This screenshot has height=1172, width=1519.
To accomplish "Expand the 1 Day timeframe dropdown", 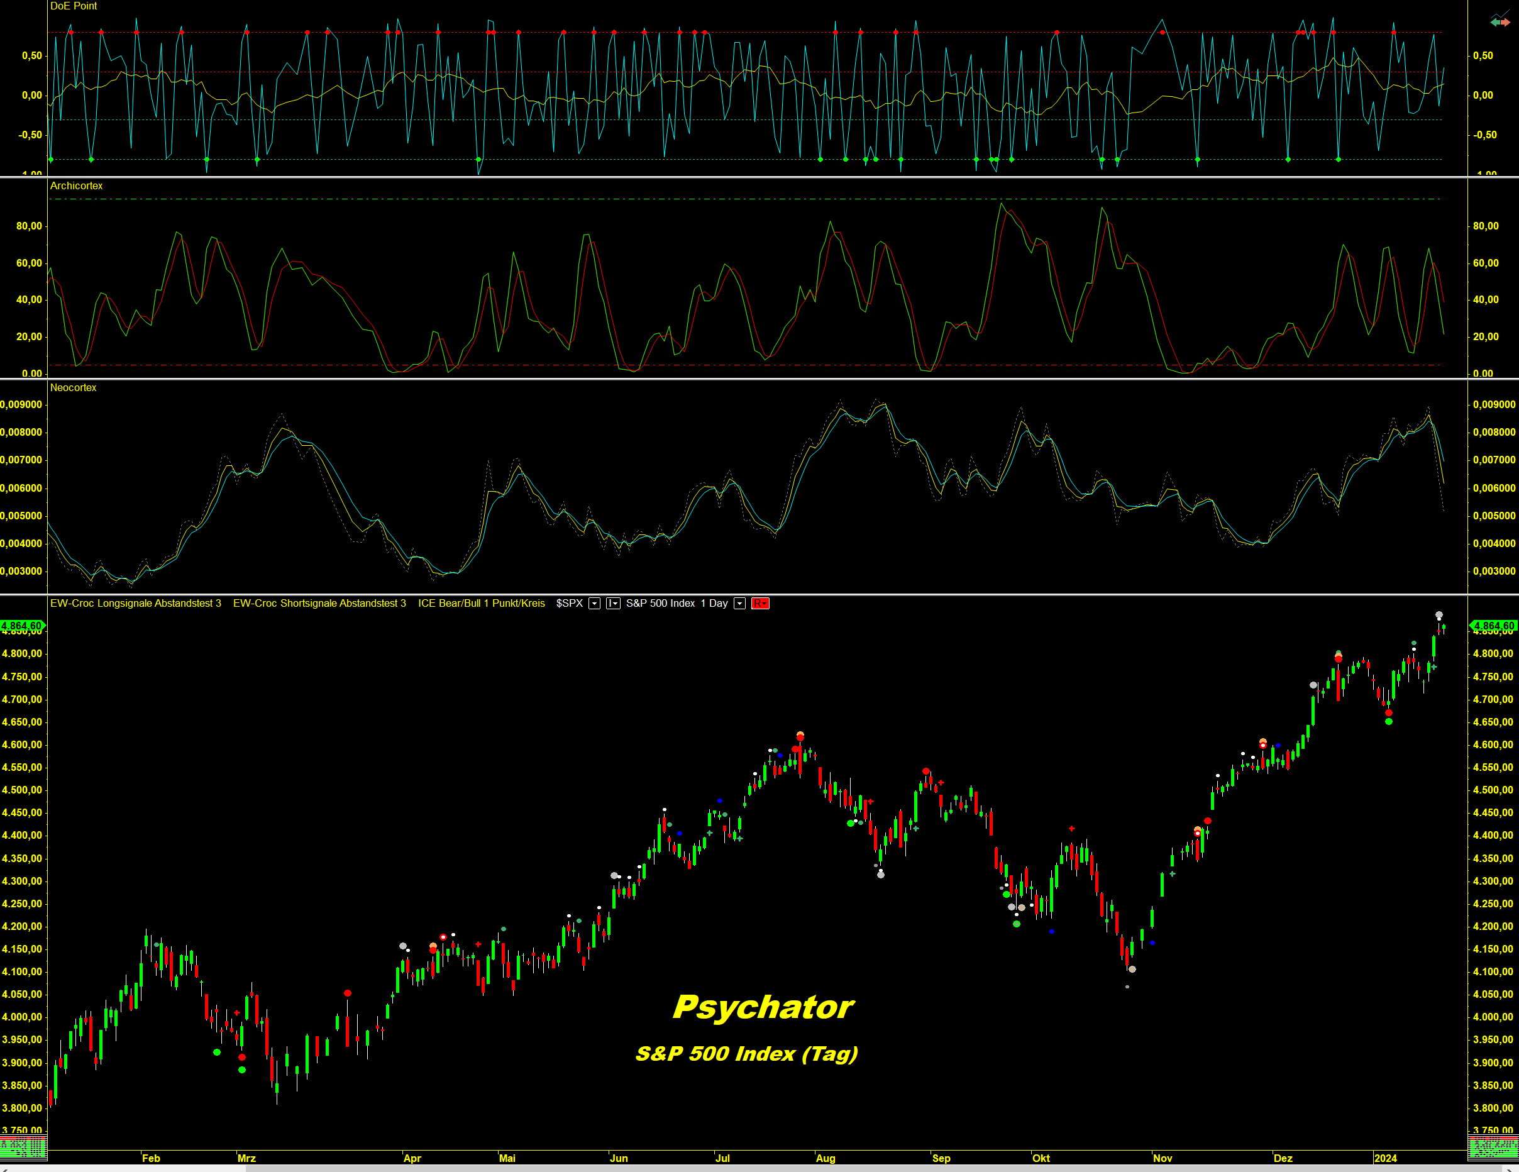I will click(739, 603).
